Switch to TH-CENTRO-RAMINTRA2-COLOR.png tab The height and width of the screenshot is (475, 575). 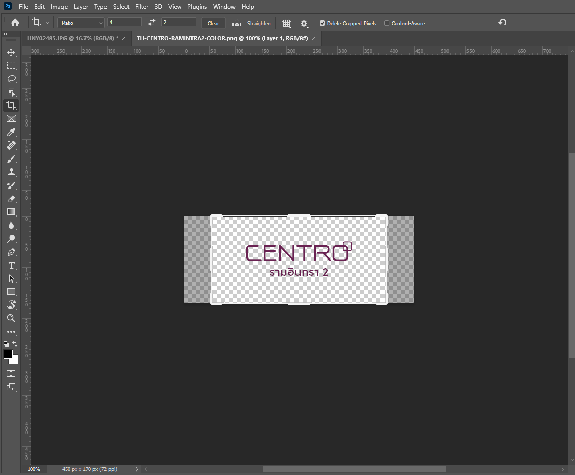[x=222, y=38]
